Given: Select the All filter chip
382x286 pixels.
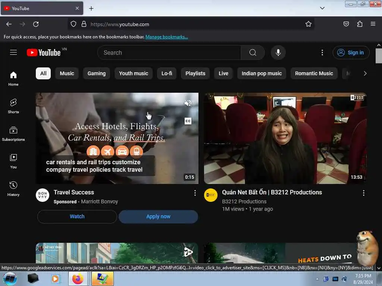Looking at the screenshot, I should click(x=43, y=73).
